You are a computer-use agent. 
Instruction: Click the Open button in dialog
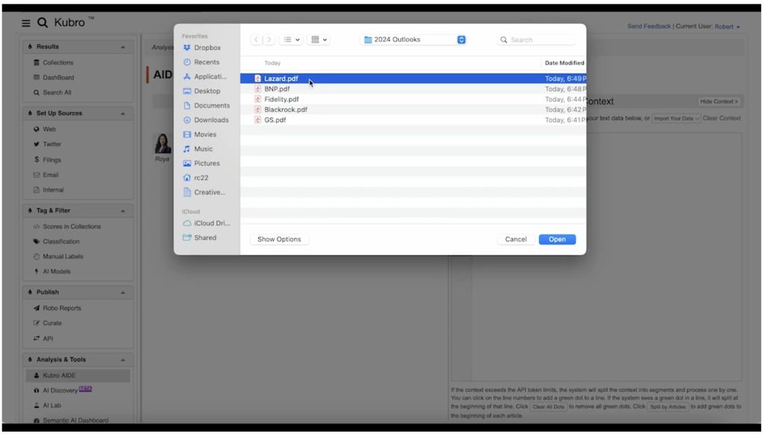557,240
